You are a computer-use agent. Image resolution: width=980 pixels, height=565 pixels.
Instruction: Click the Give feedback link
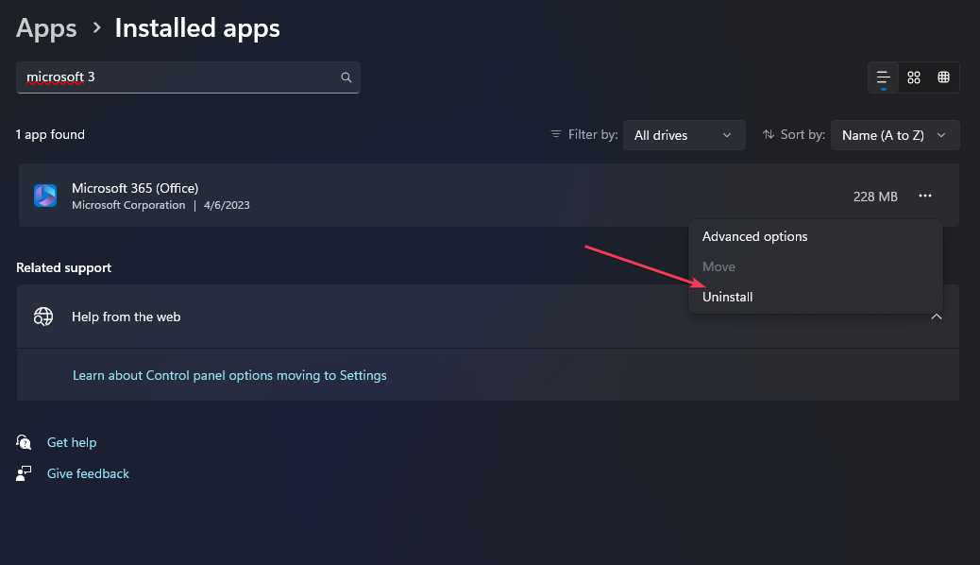click(88, 473)
